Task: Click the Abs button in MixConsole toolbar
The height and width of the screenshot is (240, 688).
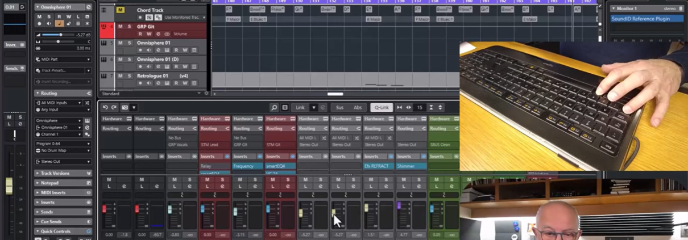Action: pyautogui.click(x=357, y=107)
